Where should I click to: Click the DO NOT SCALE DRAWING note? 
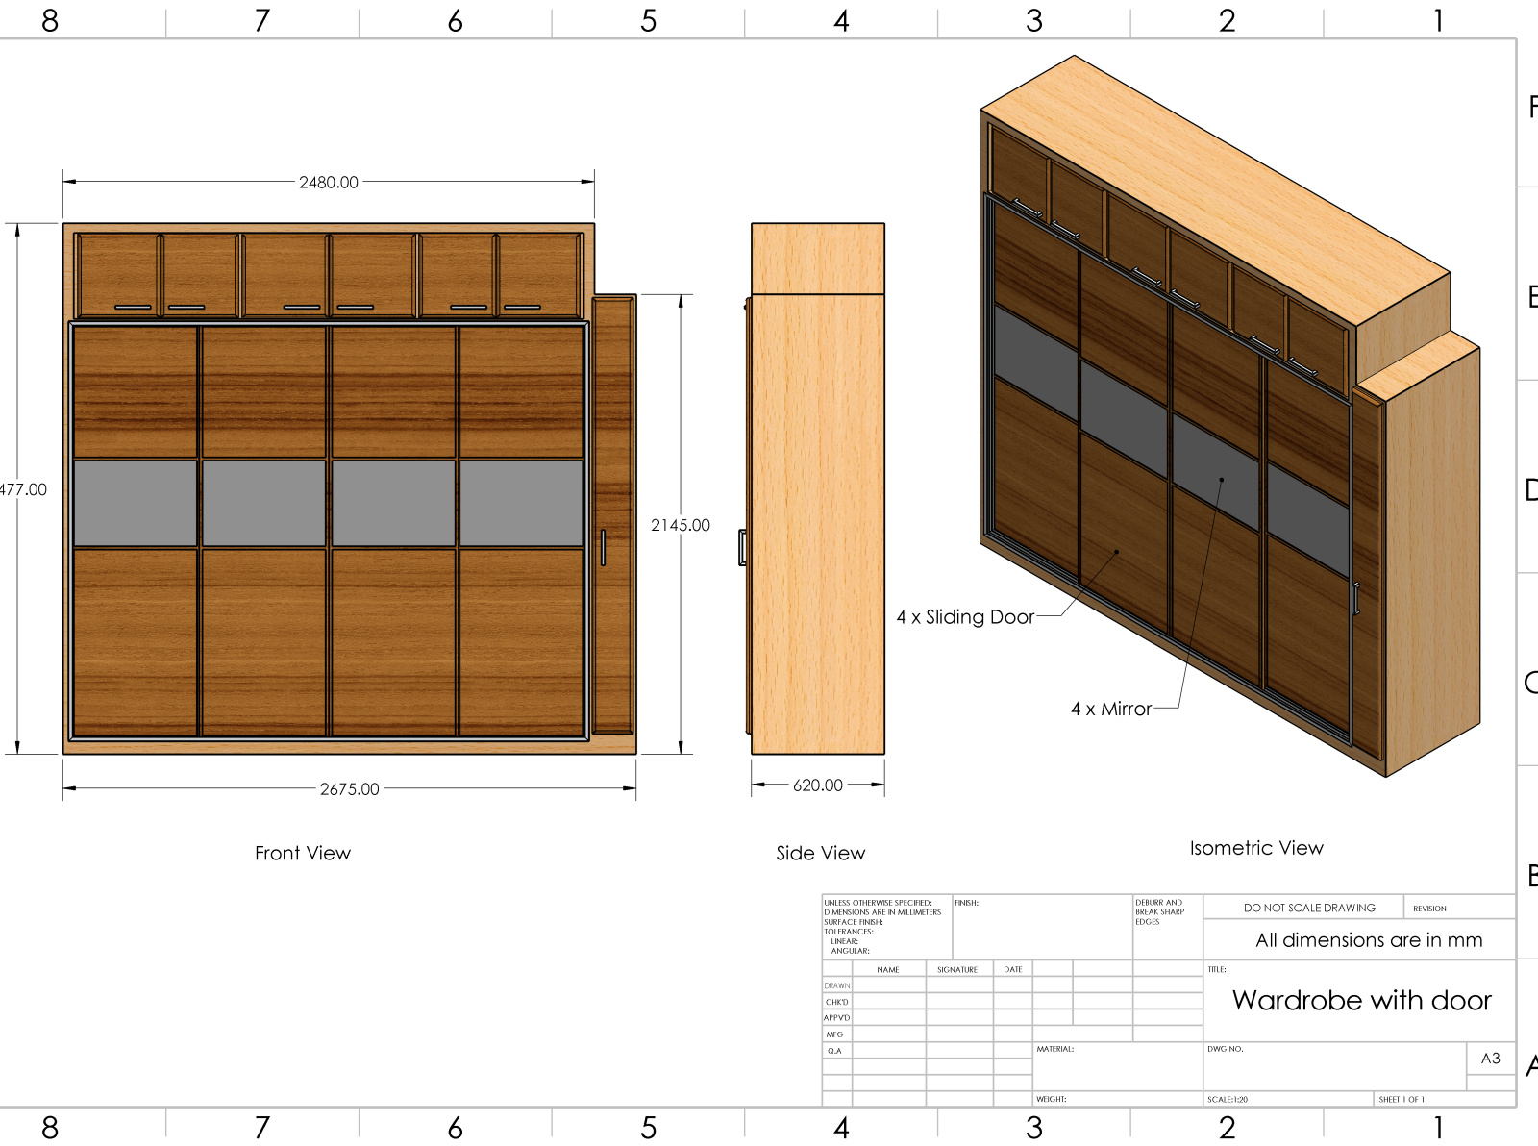(1310, 908)
